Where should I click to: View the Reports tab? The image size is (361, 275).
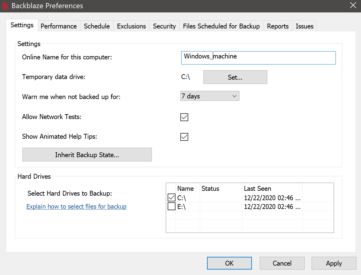point(278,26)
